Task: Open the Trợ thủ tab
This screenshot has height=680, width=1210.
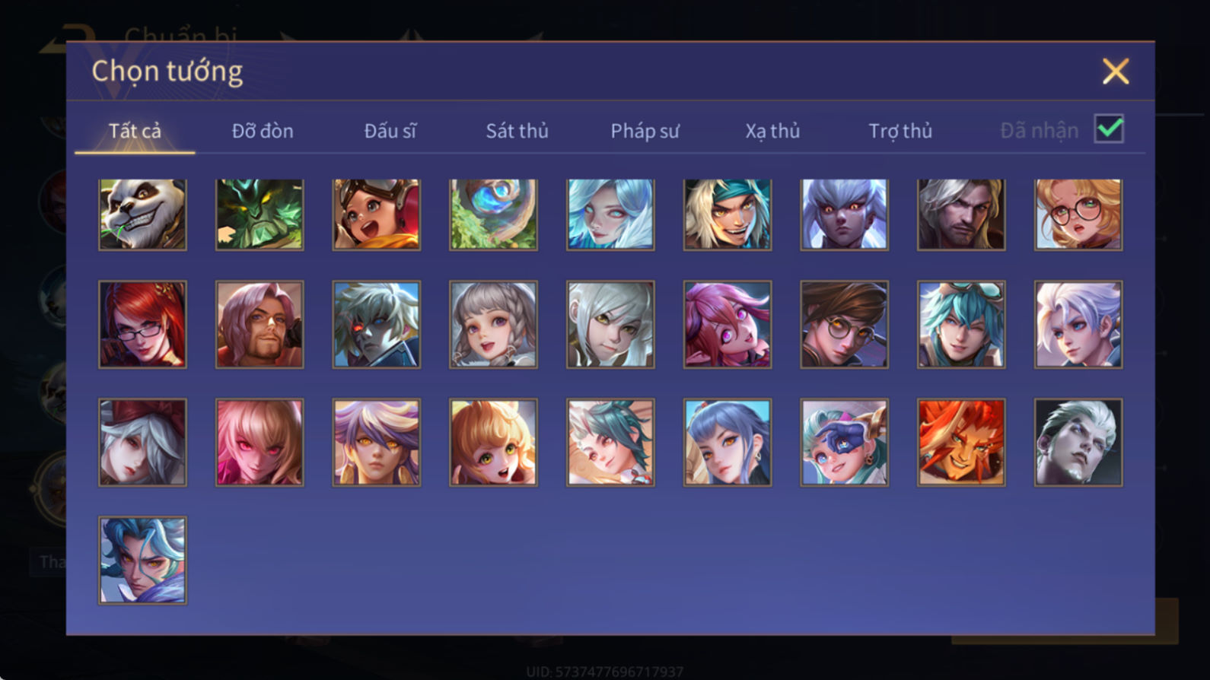Action: click(x=900, y=131)
